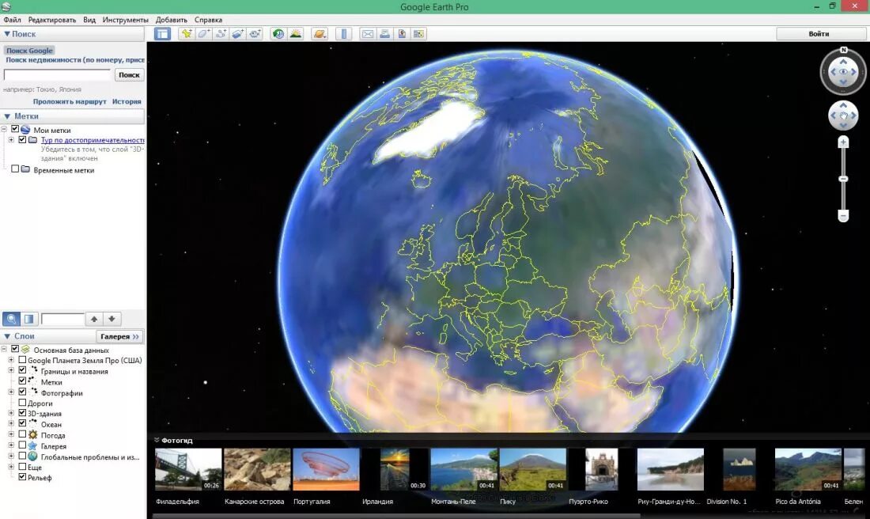The height and width of the screenshot is (519, 870).
Task: Record a tour with the camera icon
Action: tap(255, 34)
